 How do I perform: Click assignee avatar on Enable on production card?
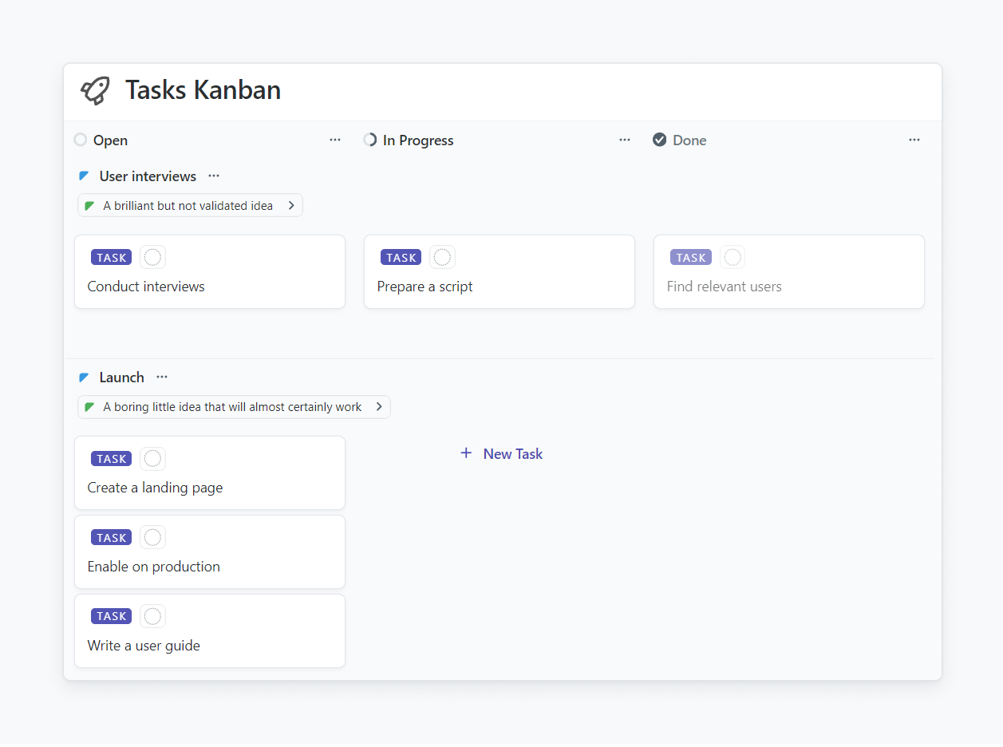click(152, 537)
